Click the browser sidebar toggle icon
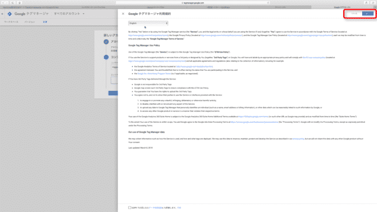 (x=13, y=3)
